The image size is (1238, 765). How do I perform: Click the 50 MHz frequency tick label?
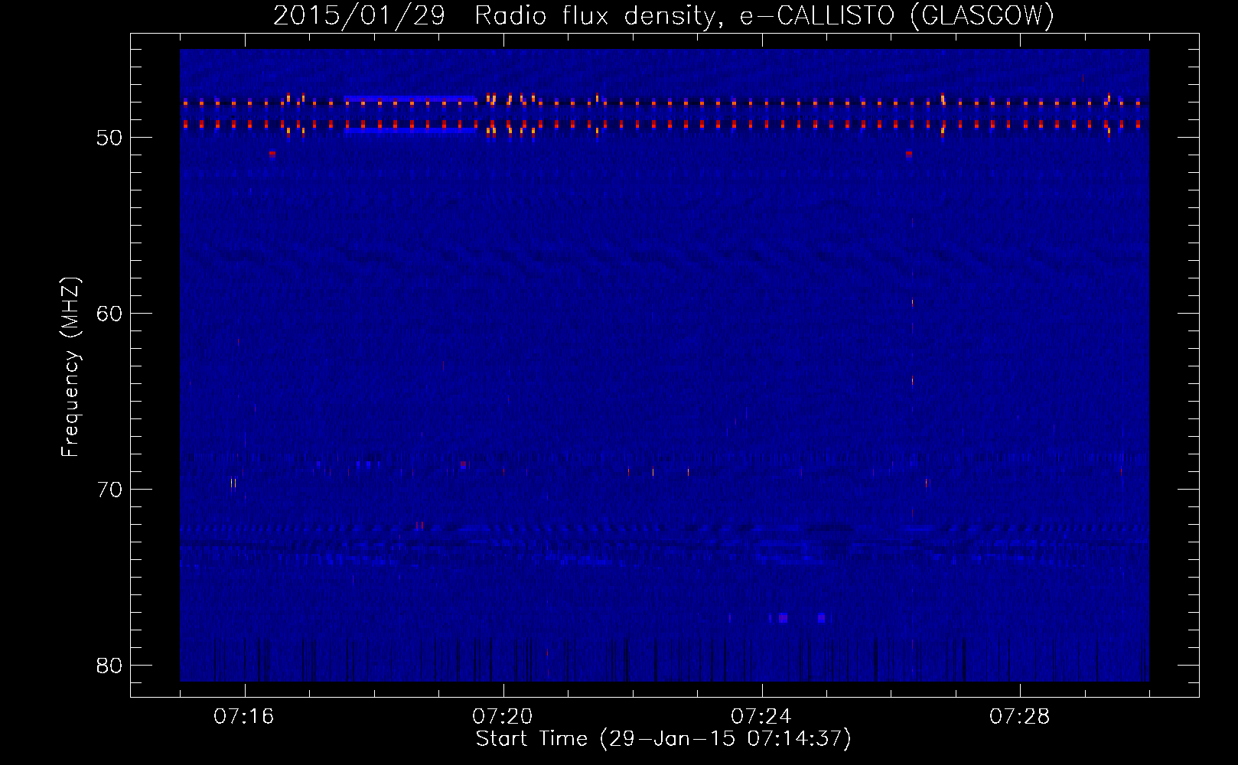point(109,138)
